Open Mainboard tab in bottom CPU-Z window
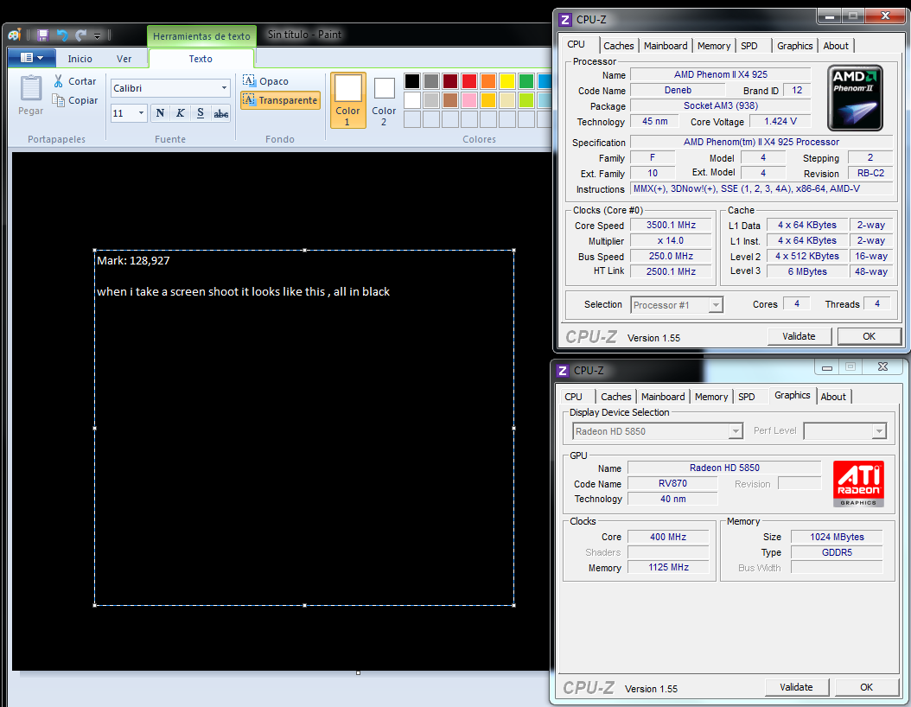911x707 pixels. click(663, 397)
